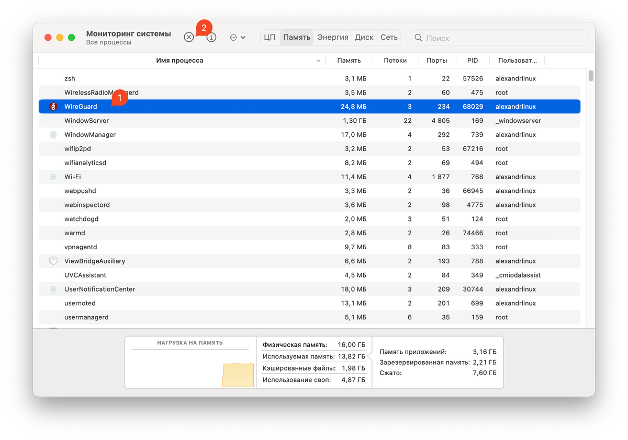This screenshot has height=440, width=628.
Task: Switch to the Диск tab
Action: [x=364, y=38]
